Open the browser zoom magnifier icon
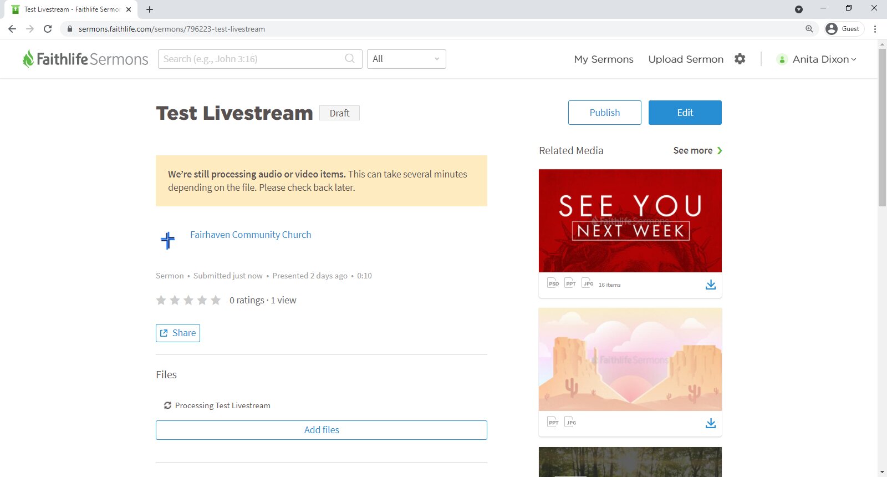This screenshot has width=887, height=477. coord(809,29)
